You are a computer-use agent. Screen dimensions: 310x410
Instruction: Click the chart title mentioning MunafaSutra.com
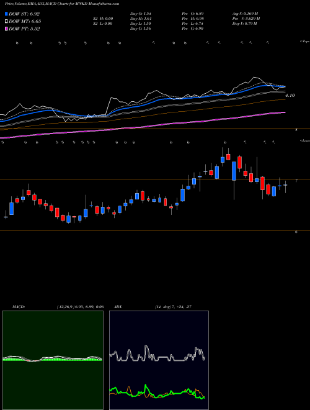(62, 4)
